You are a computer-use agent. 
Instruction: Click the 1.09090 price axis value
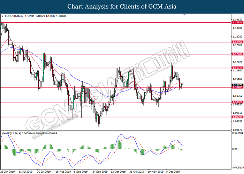(x=237, y=121)
